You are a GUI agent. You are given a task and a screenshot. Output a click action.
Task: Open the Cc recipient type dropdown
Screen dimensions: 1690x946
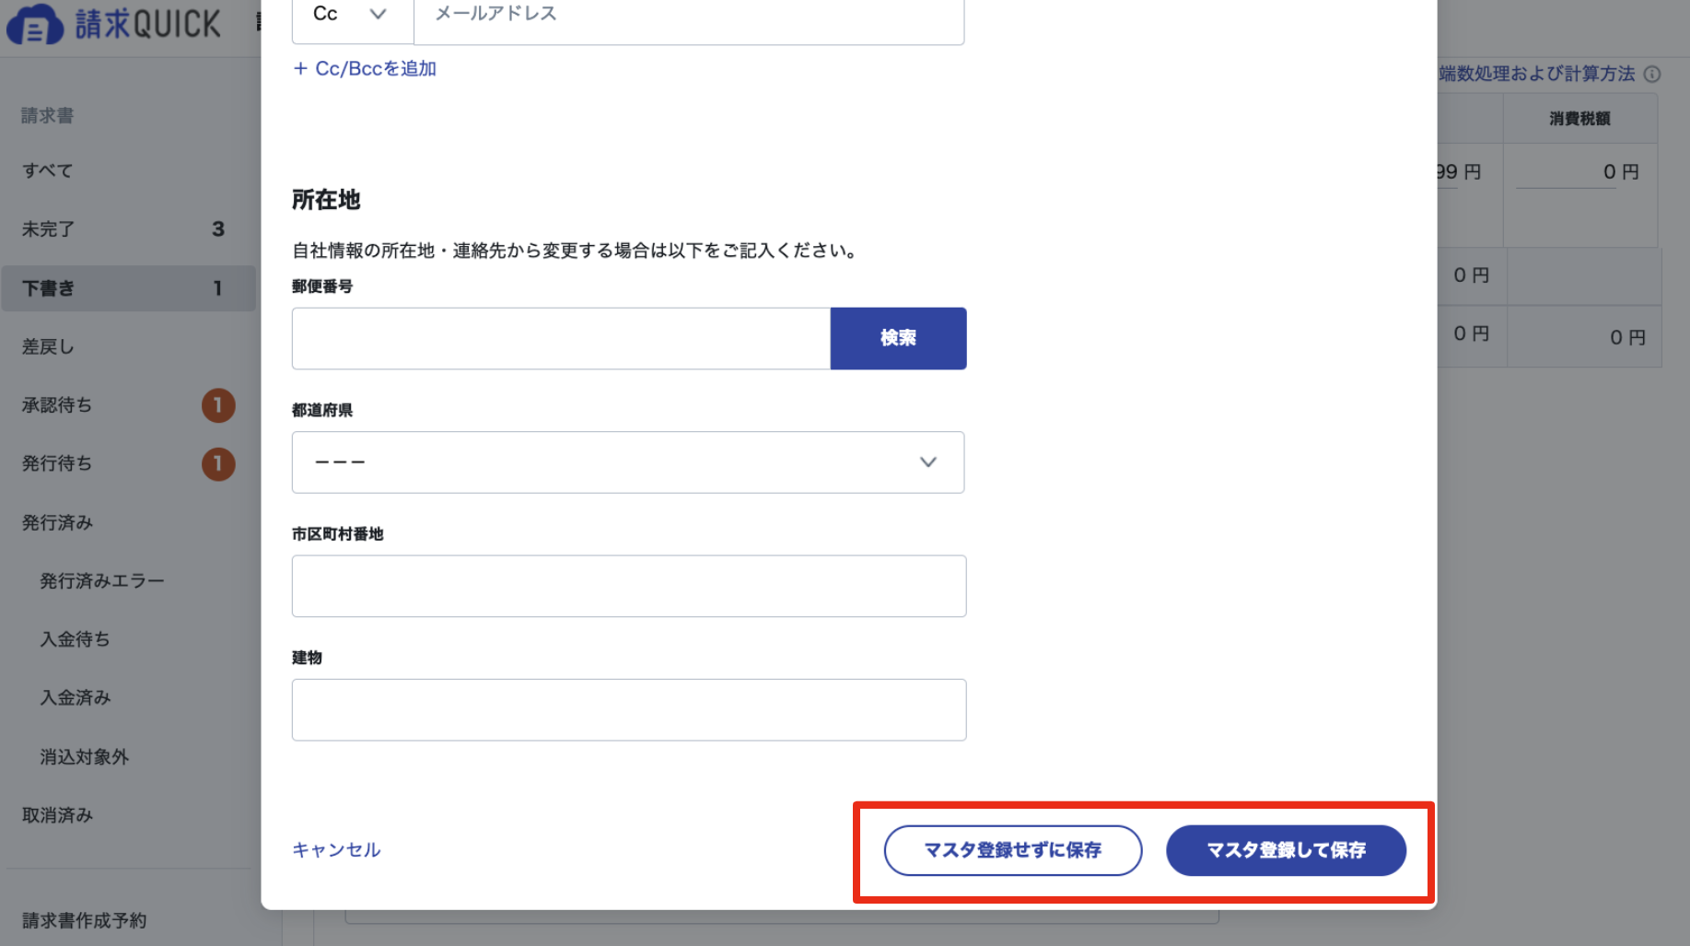coord(353,15)
